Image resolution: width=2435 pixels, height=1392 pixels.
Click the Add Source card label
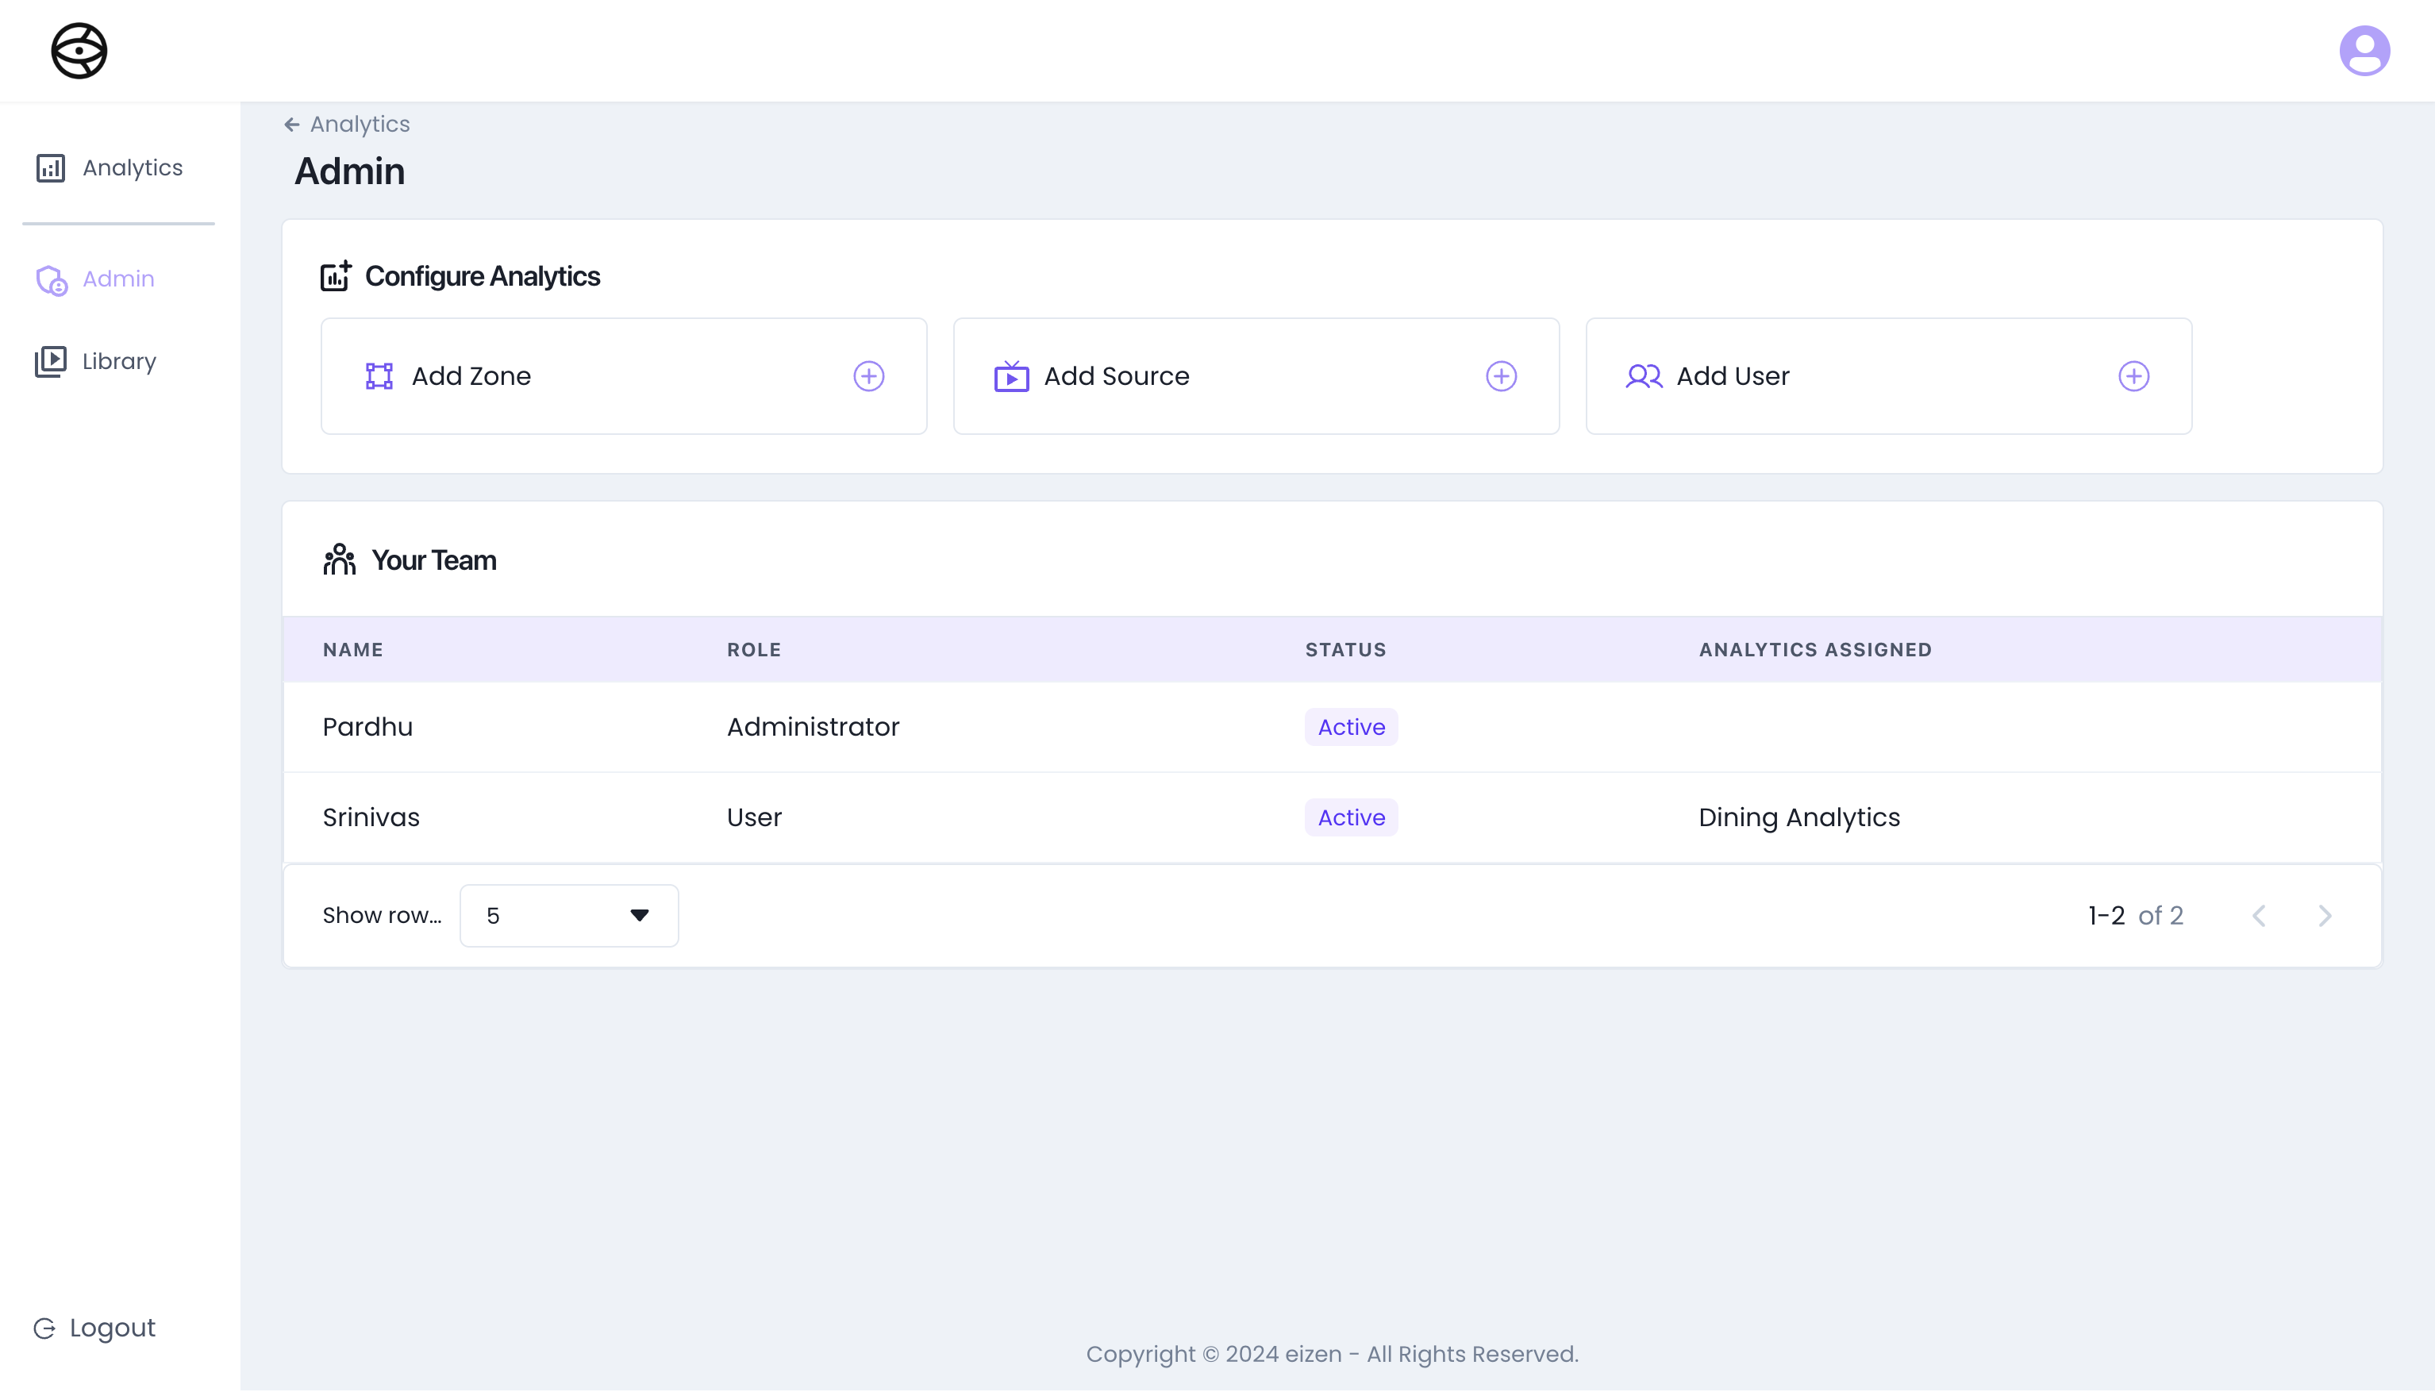point(1117,375)
